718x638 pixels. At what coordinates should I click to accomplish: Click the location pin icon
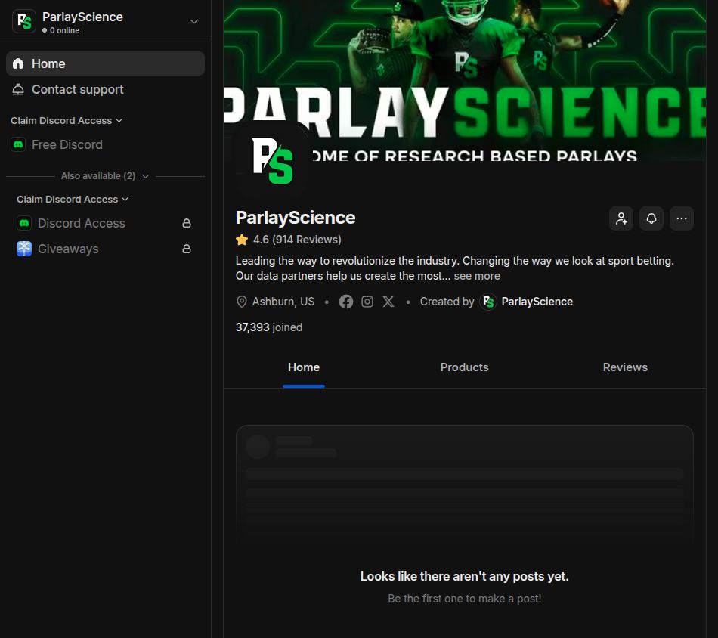click(241, 302)
